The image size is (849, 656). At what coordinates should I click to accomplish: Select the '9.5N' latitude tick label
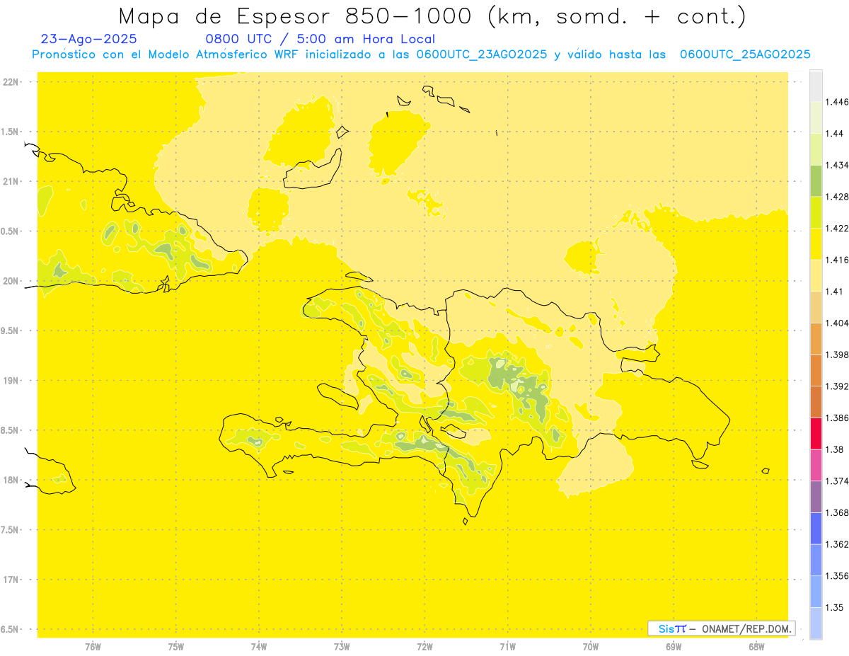[x=10, y=331]
